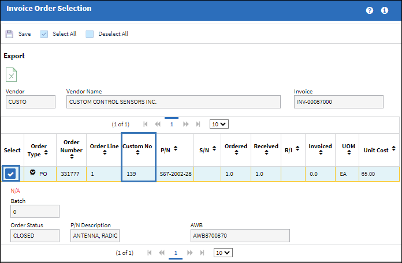Click the Select column header
402x263 pixels.
12,151
